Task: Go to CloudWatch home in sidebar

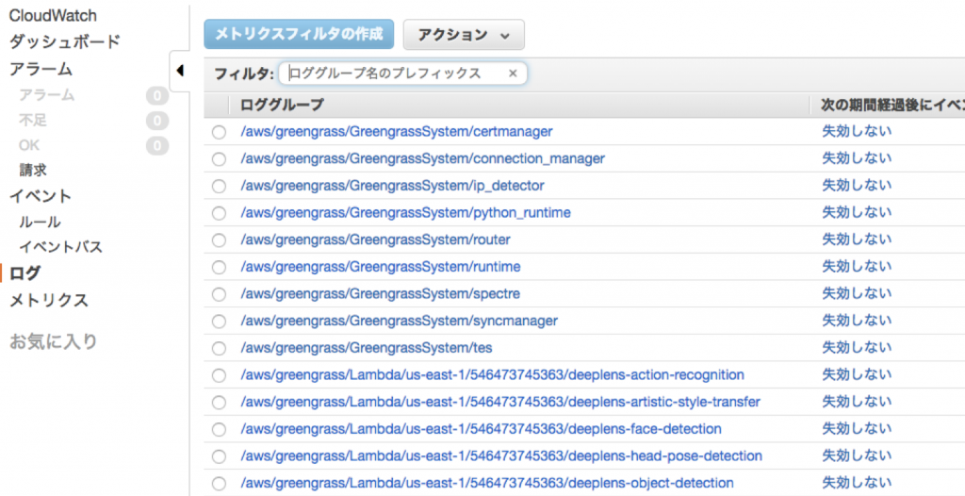Action: (x=53, y=15)
